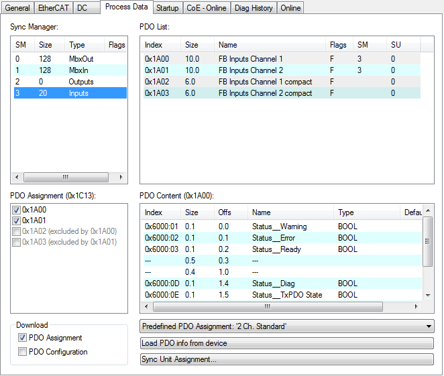Click Load PDO info from device button

tap(287, 343)
